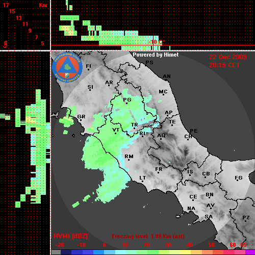Click the '17' height axis label
This screenshot has width=255, height=255.
click(x=6, y=5)
